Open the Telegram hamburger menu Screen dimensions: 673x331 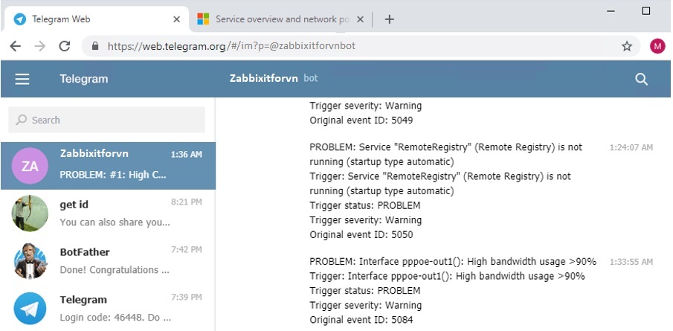click(22, 79)
